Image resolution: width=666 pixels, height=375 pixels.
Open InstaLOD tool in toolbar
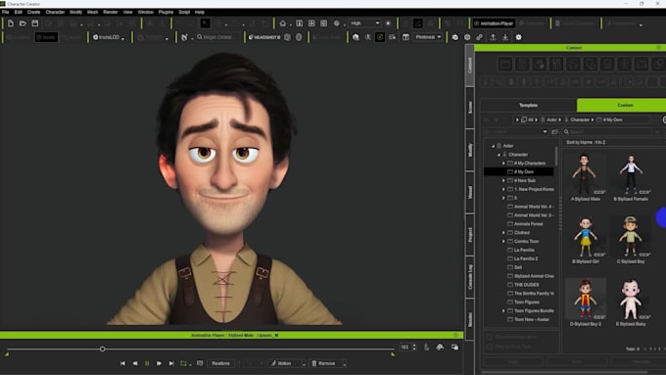coord(106,37)
